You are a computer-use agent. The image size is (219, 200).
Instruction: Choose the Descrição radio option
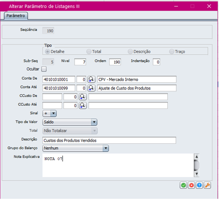click(x=130, y=51)
